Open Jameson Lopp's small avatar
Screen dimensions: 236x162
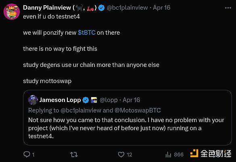(33, 100)
